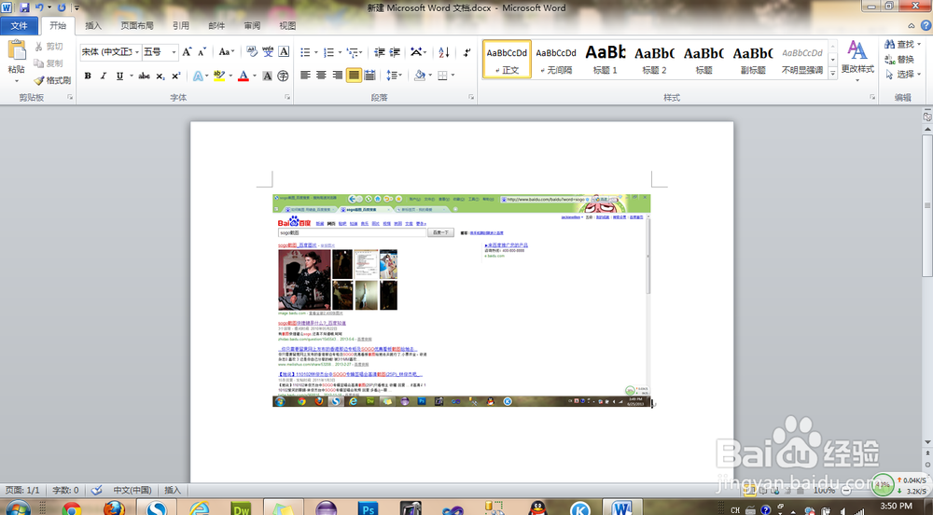Switch to the Insert (插入) ribbon tab
Viewport: 933px width, 515px height.
point(93,25)
